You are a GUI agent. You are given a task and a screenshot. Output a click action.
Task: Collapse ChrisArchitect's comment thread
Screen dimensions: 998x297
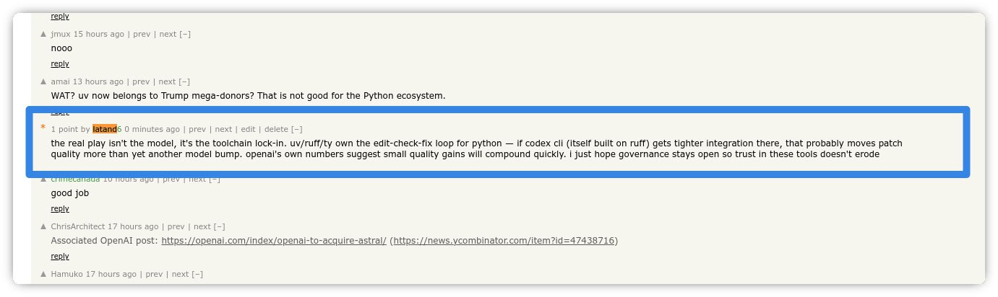(x=220, y=226)
